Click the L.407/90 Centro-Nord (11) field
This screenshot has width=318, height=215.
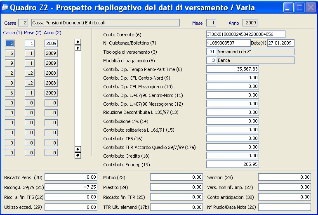pos(232,95)
